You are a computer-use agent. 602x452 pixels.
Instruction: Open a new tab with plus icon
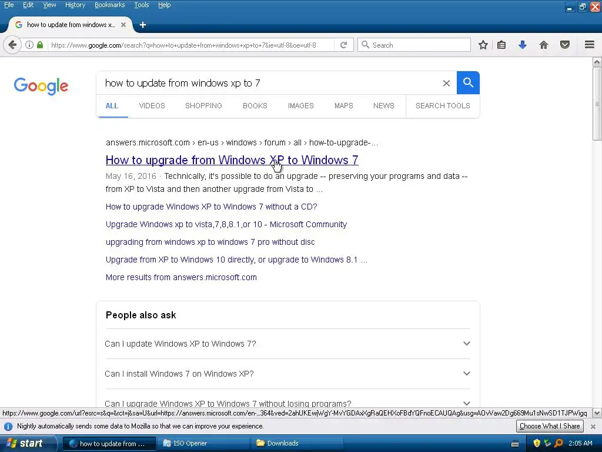tap(143, 25)
